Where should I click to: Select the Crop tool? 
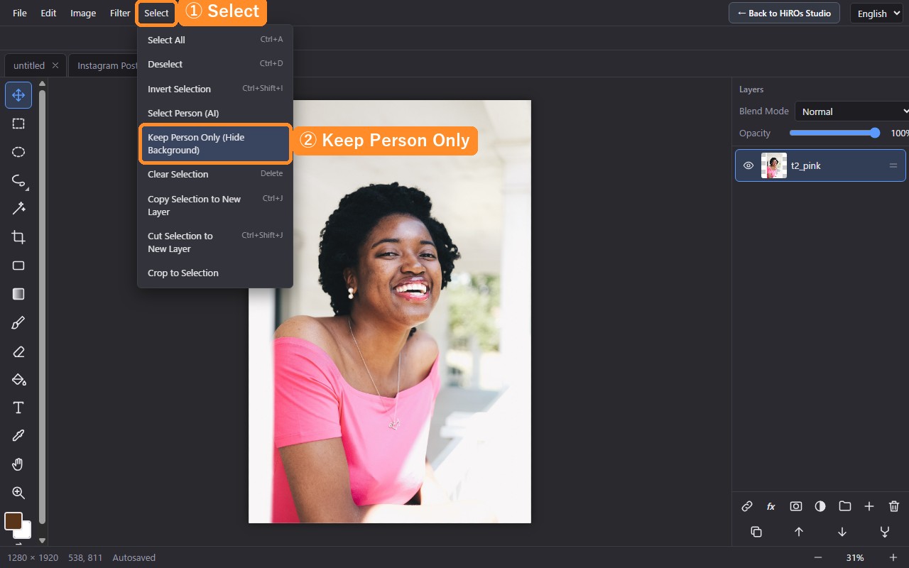[18, 237]
